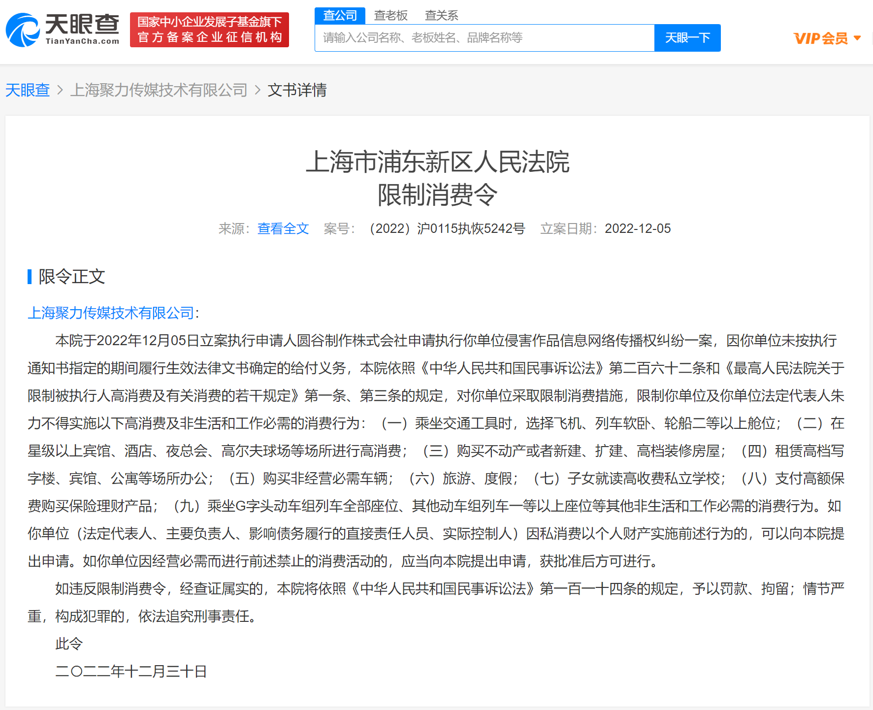
Task: Click the VIP会员 menu entry
Action: [x=819, y=37]
